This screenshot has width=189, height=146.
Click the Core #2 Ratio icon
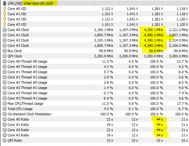(4, 130)
